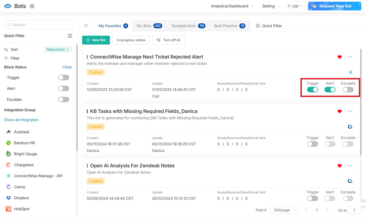Unfavorite ConnectWise Manage Next Ticket Rejected Alert heart

[340, 57]
